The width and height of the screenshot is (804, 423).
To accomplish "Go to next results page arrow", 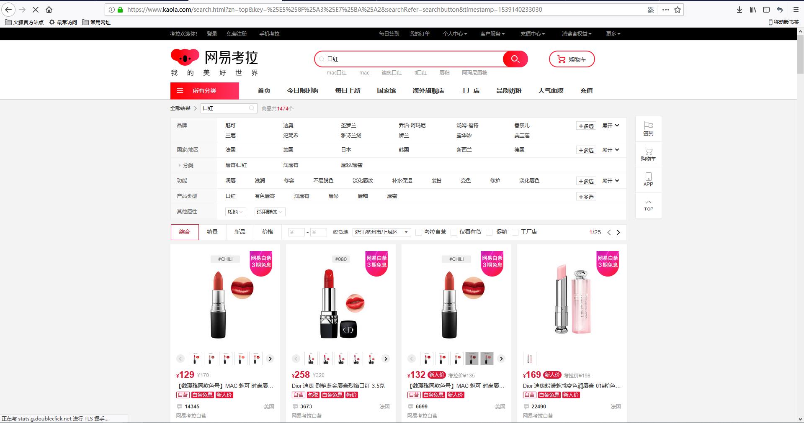I will click(x=618, y=232).
